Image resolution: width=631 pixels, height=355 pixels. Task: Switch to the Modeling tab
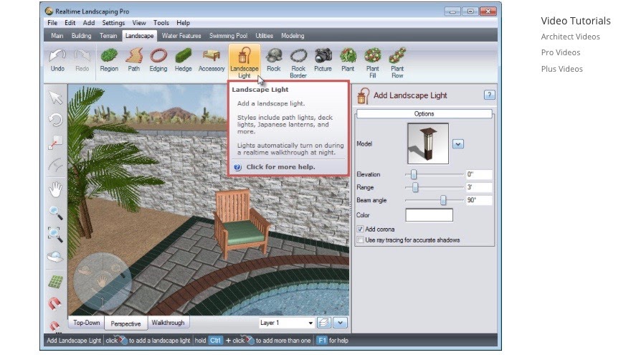[x=293, y=36]
